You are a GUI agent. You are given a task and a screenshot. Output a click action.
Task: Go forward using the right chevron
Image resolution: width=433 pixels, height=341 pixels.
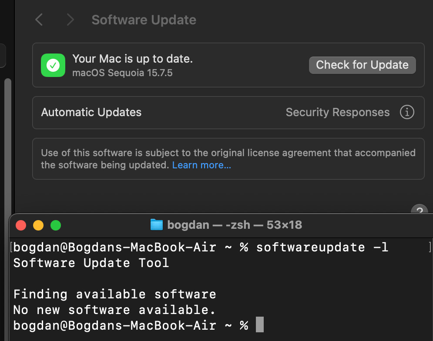70,20
